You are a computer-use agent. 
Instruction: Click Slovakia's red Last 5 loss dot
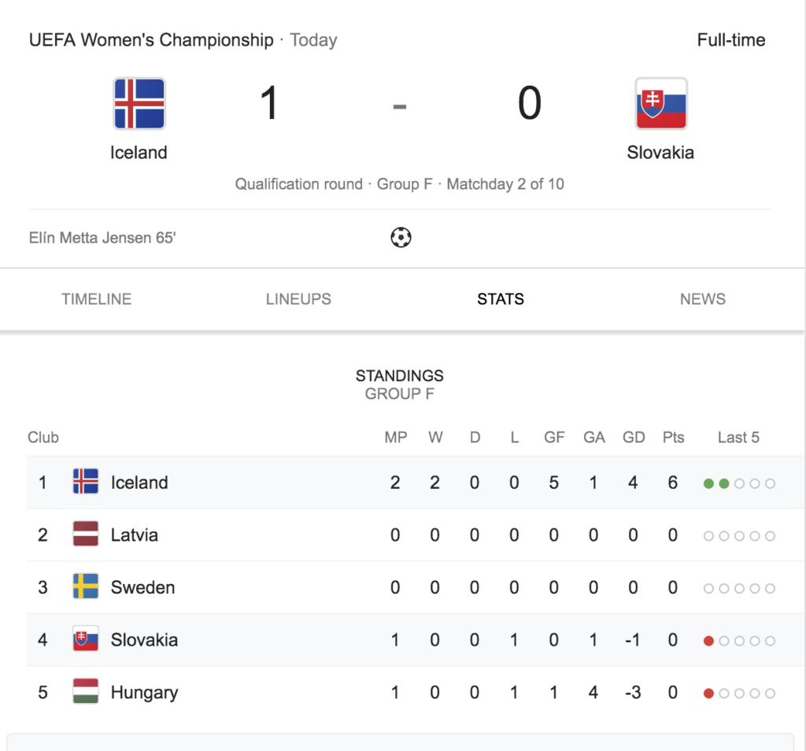pyautogui.click(x=708, y=641)
